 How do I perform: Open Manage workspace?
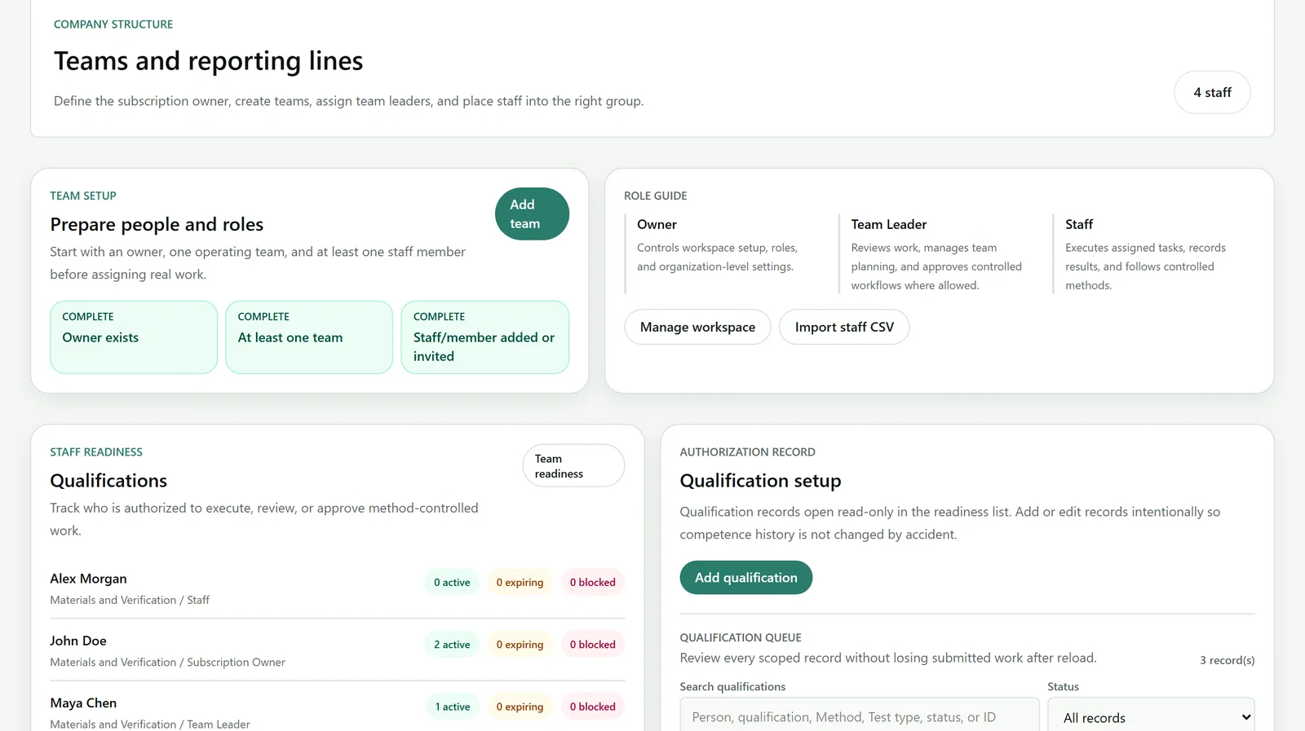coord(697,327)
